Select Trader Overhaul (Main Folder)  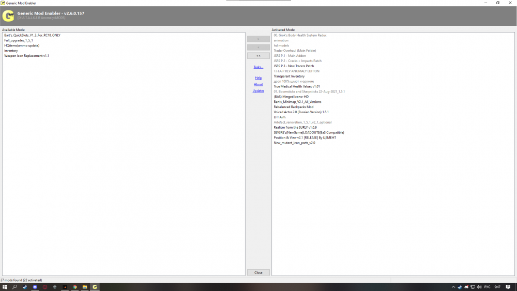[x=295, y=51]
